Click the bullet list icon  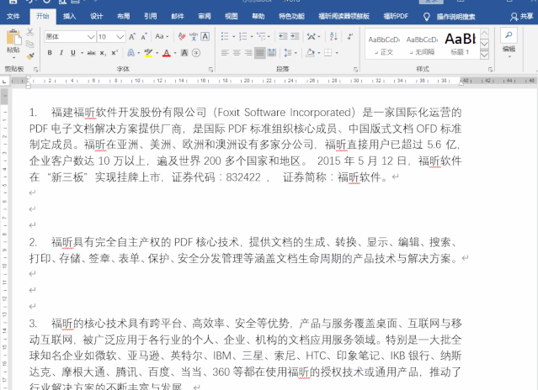(225, 36)
